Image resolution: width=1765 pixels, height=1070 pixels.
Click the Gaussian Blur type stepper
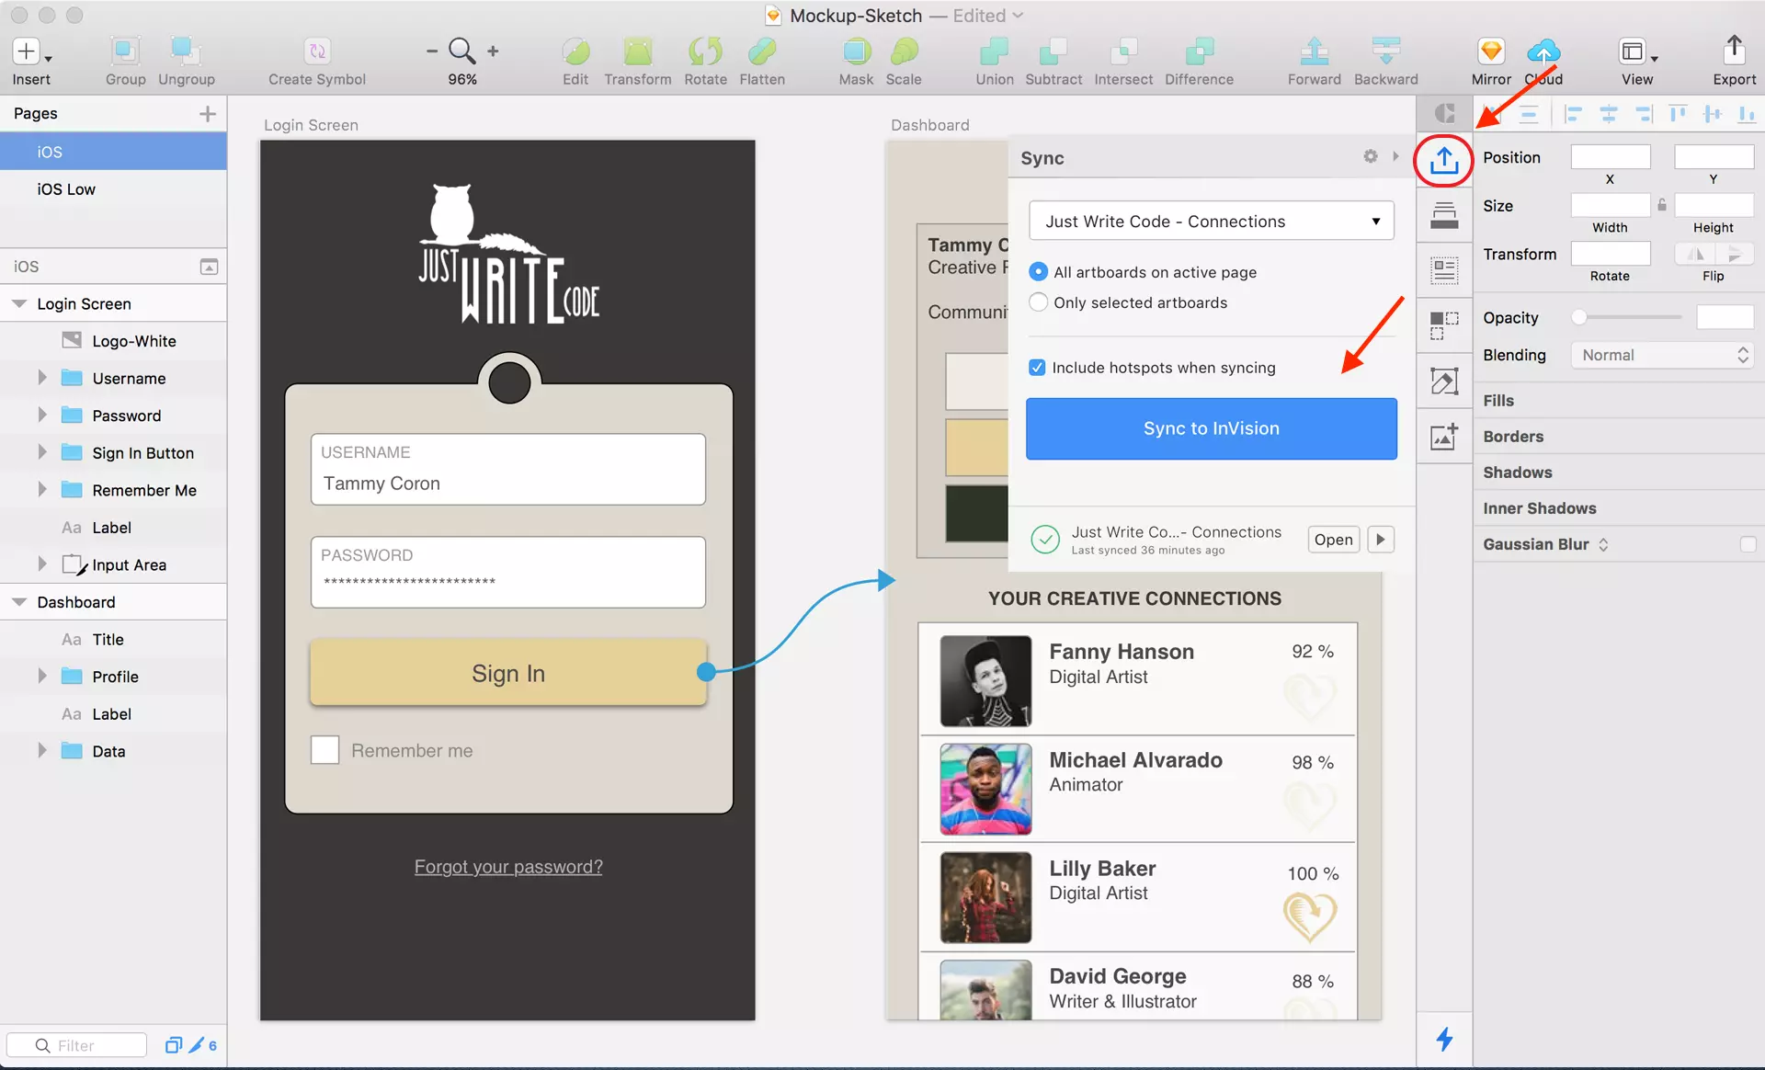pos(1603,544)
